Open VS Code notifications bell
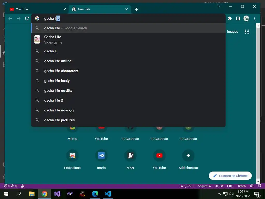 point(259,186)
